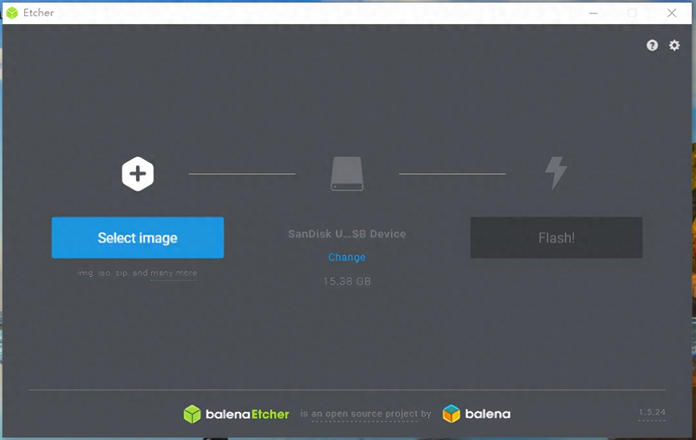Maximize the Etcher window
This screenshot has width=696, height=440.
tap(632, 13)
